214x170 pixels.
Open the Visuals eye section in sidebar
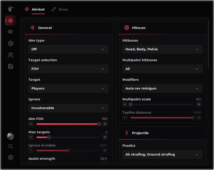10,32
